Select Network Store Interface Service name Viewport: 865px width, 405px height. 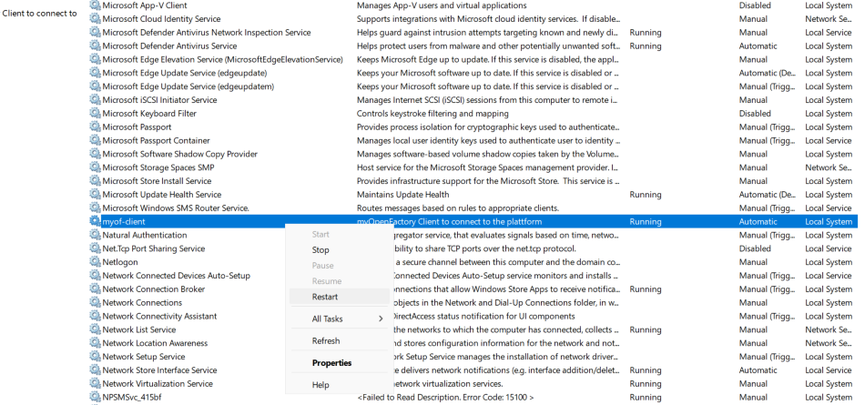click(159, 370)
